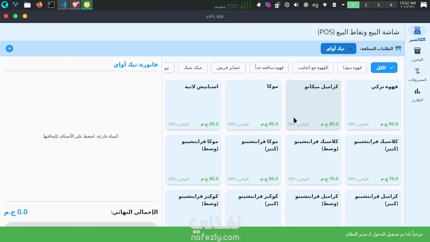Image resolution: width=430 pixels, height=242 pixels.
Task: Select the تيك أواي pending order chip
Action: pos(338,49)
